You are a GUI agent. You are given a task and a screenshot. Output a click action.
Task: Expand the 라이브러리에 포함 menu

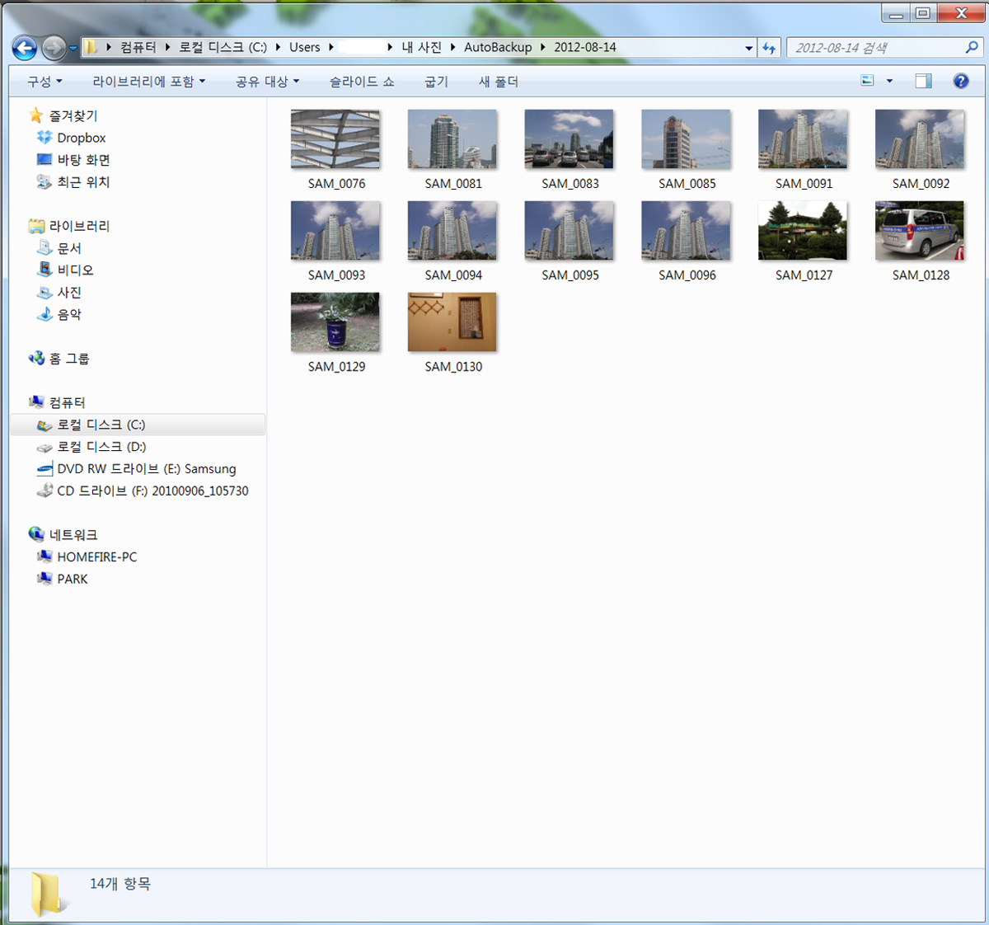148,82
